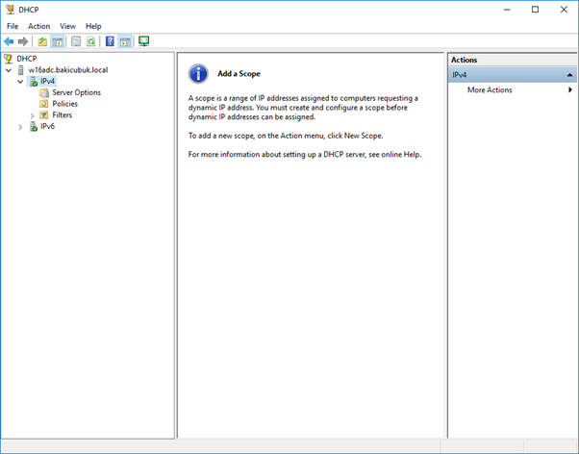
Task: Click the text 'To add a new scope' line
Action: 286,136
